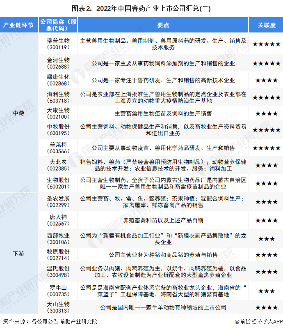Click the three-star rating for 西部牧业
Viewport: 283px width, 330px height.
pyautogui.click(x=267, y=239)
